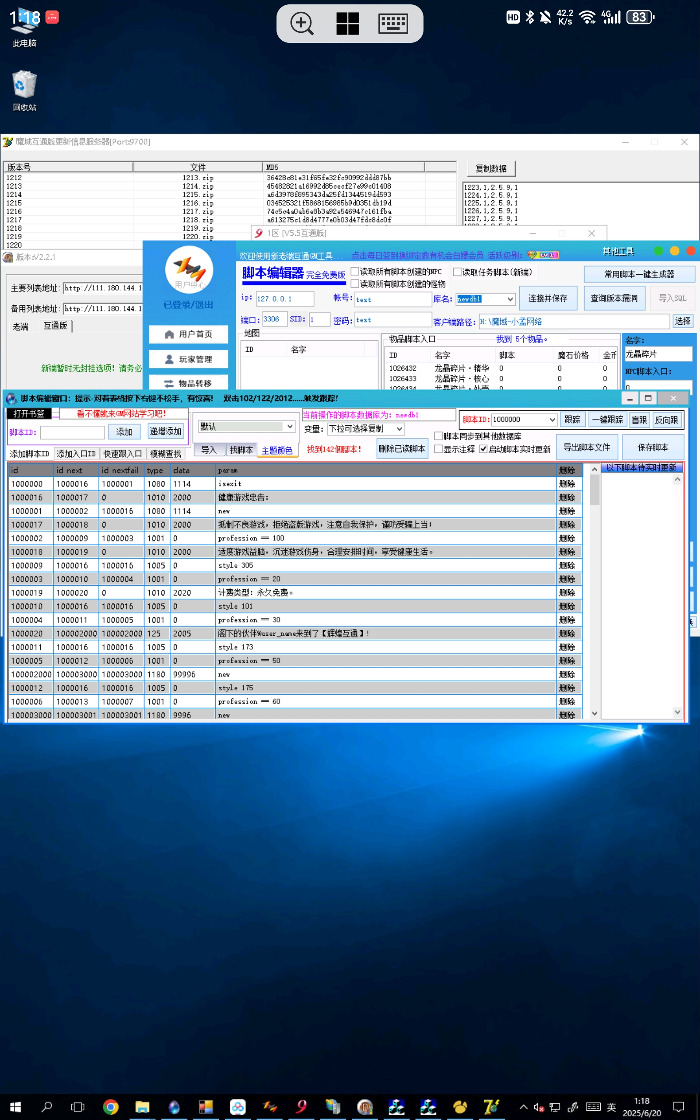
Task: Open File Explorer from the taskbar
Action: pos(142,1106)
